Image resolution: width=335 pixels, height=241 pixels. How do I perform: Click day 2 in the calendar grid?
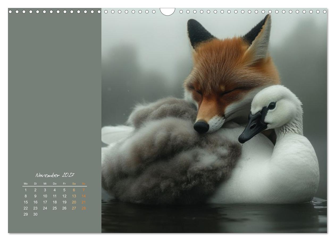pos(35,190)
